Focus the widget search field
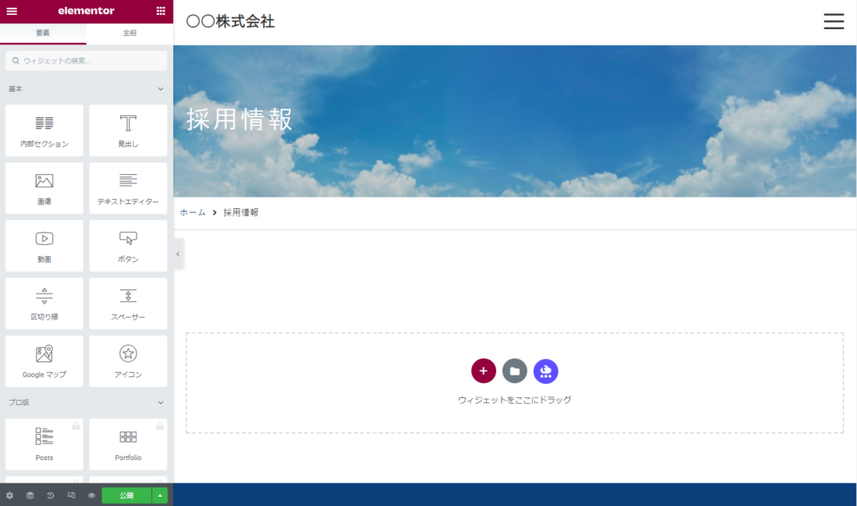This screenshot has width=857, height=506. tap(86, 61)
